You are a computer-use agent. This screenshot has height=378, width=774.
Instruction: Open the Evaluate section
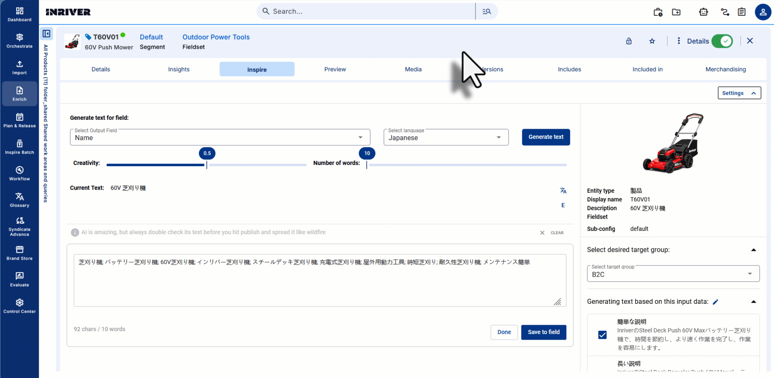[19, 280]
